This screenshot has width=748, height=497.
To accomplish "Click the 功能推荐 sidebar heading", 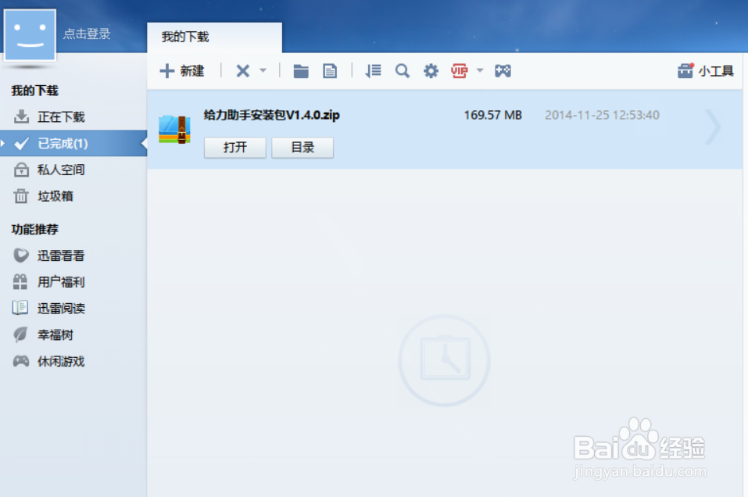I will [35, 230].
